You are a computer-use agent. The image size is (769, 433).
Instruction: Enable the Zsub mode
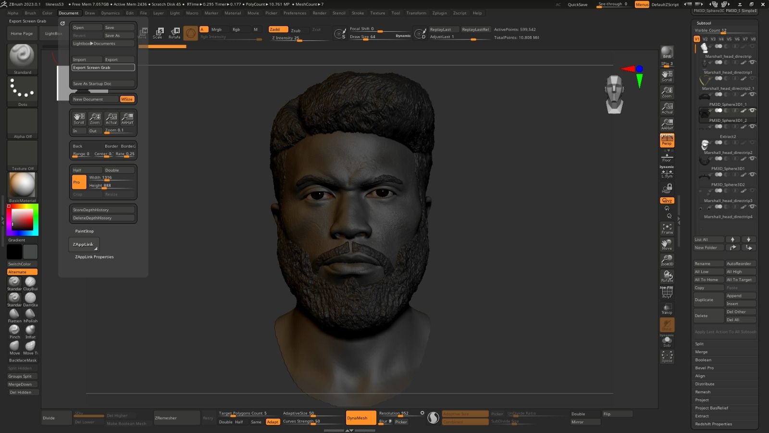296,30
